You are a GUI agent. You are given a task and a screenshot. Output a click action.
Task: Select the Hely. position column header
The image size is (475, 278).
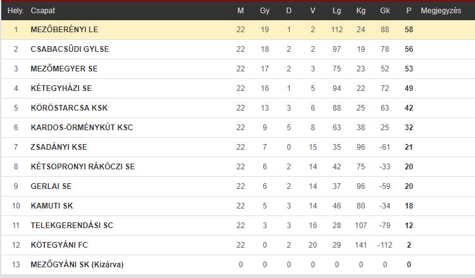pyautogui.click(x=16, y=11)
